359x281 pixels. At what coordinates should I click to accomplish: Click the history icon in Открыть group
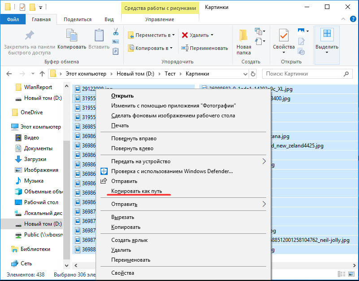point(301,52)
